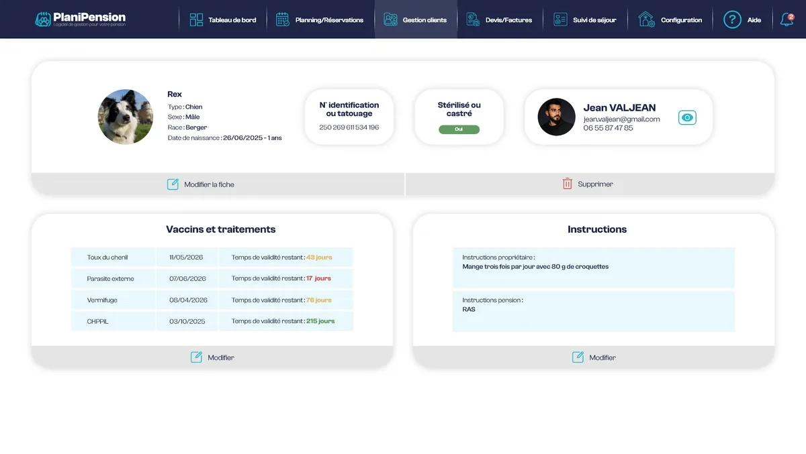This screenshot has height=454, width=806.
Task: Open the Tableau de bord menu
Action: pos(232,20)
